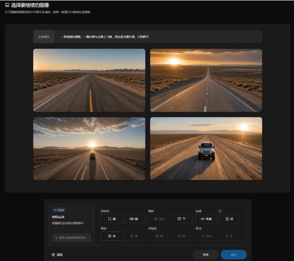Select the camera shake option
The width and height of the screenshot is (294, 261).
pos(134,219)
